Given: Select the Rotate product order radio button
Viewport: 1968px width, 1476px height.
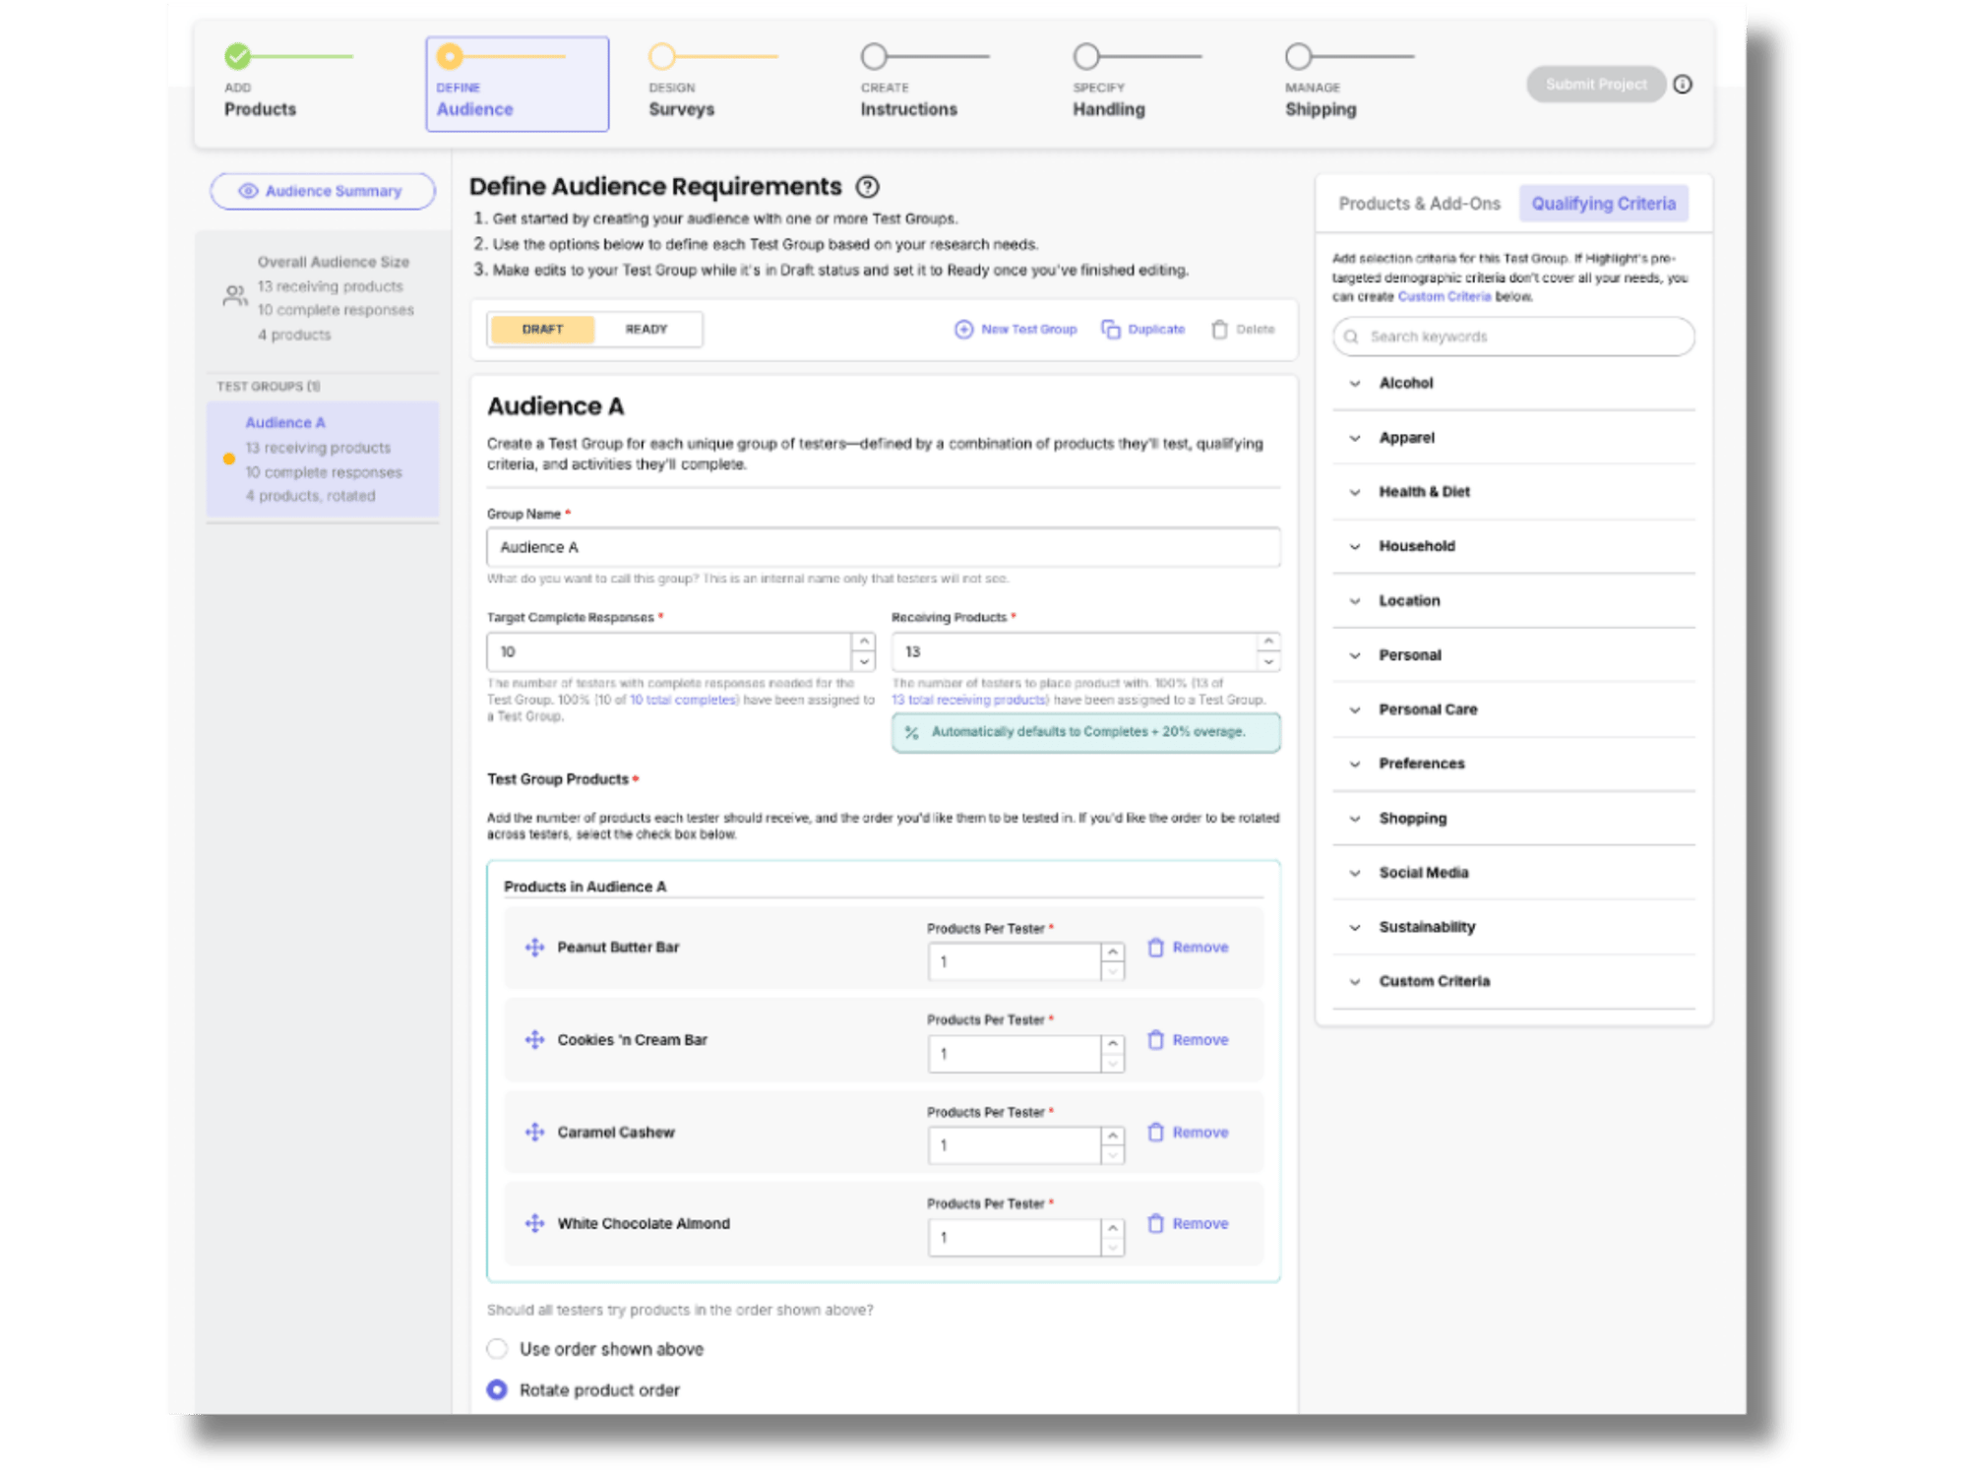Looking at the screenshot, I should coord(498,1390).
